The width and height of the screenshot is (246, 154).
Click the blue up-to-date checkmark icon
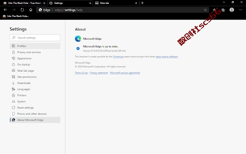78,49
